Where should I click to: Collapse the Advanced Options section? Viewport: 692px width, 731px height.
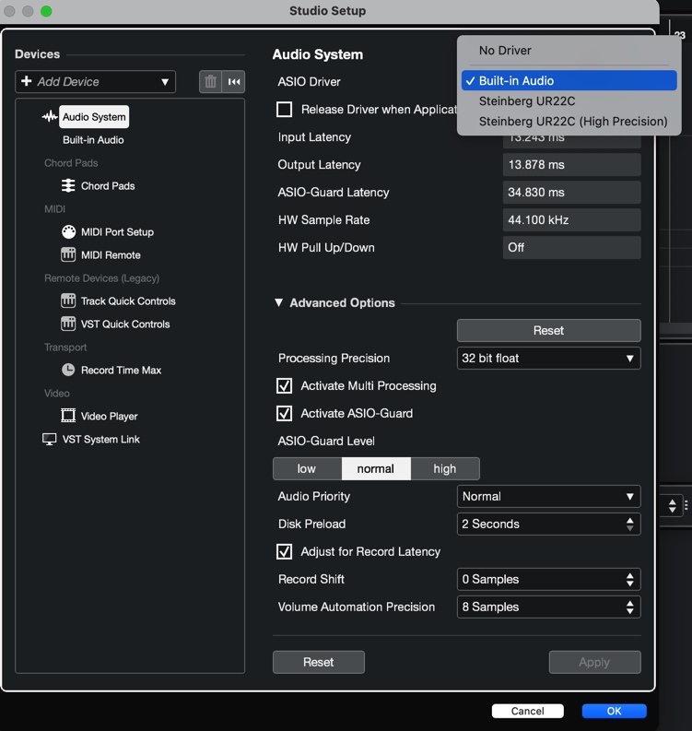tap(278, 302)
